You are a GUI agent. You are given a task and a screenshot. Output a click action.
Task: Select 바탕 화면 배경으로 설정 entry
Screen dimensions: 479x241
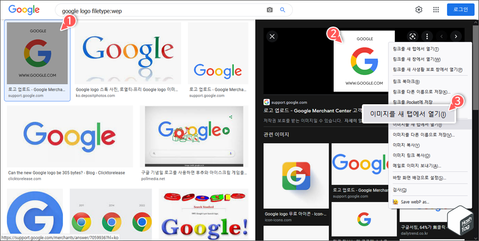[431, 178]
